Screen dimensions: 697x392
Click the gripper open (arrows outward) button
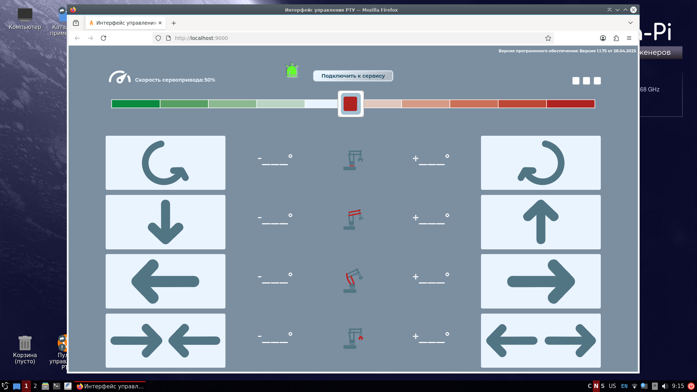pos(541,340)
